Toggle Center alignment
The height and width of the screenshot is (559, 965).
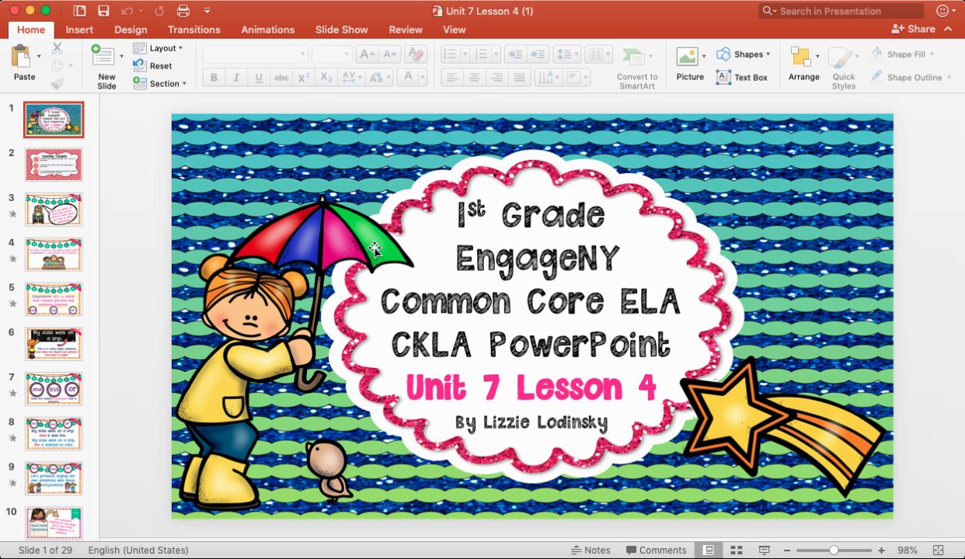click(474, 78)
